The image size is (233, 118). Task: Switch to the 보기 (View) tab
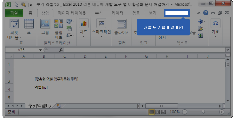(153, 13)
